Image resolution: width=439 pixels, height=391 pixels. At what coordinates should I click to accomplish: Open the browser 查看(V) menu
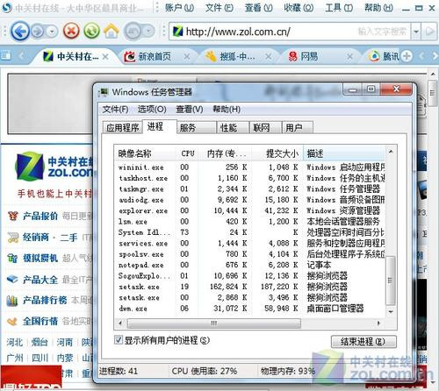[259, 7]
